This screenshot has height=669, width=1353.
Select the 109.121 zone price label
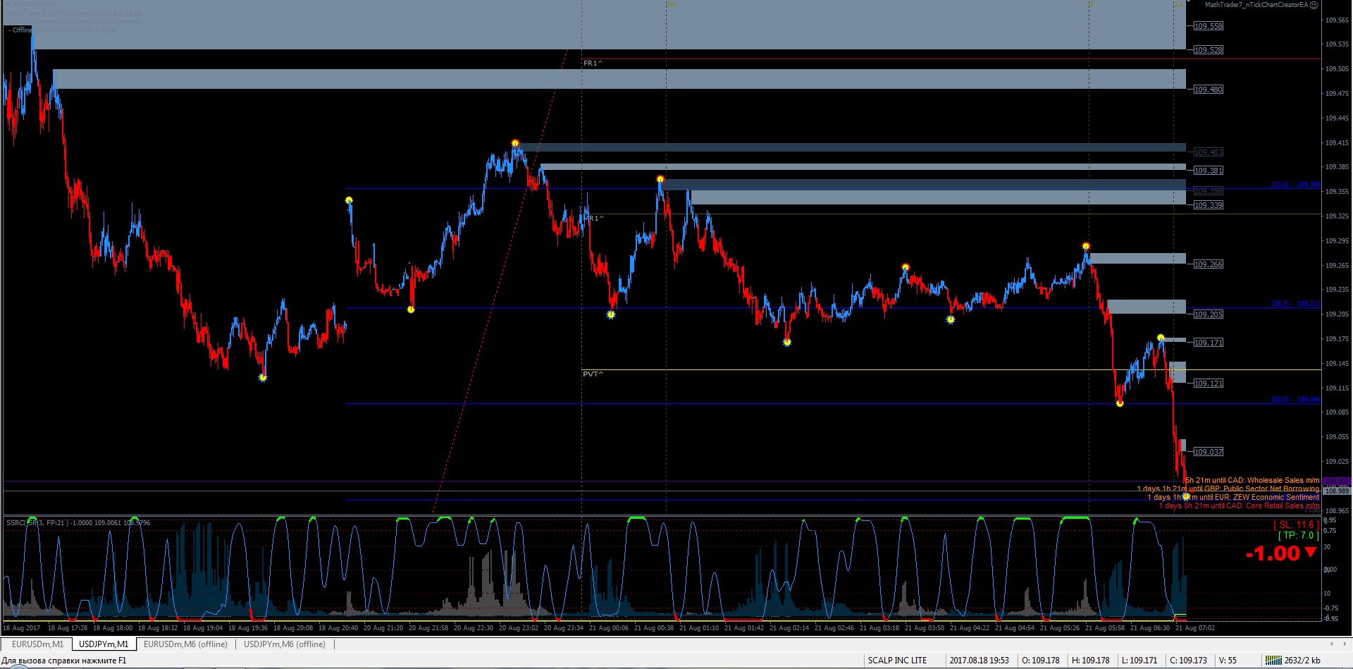(x=1209, y=383)
